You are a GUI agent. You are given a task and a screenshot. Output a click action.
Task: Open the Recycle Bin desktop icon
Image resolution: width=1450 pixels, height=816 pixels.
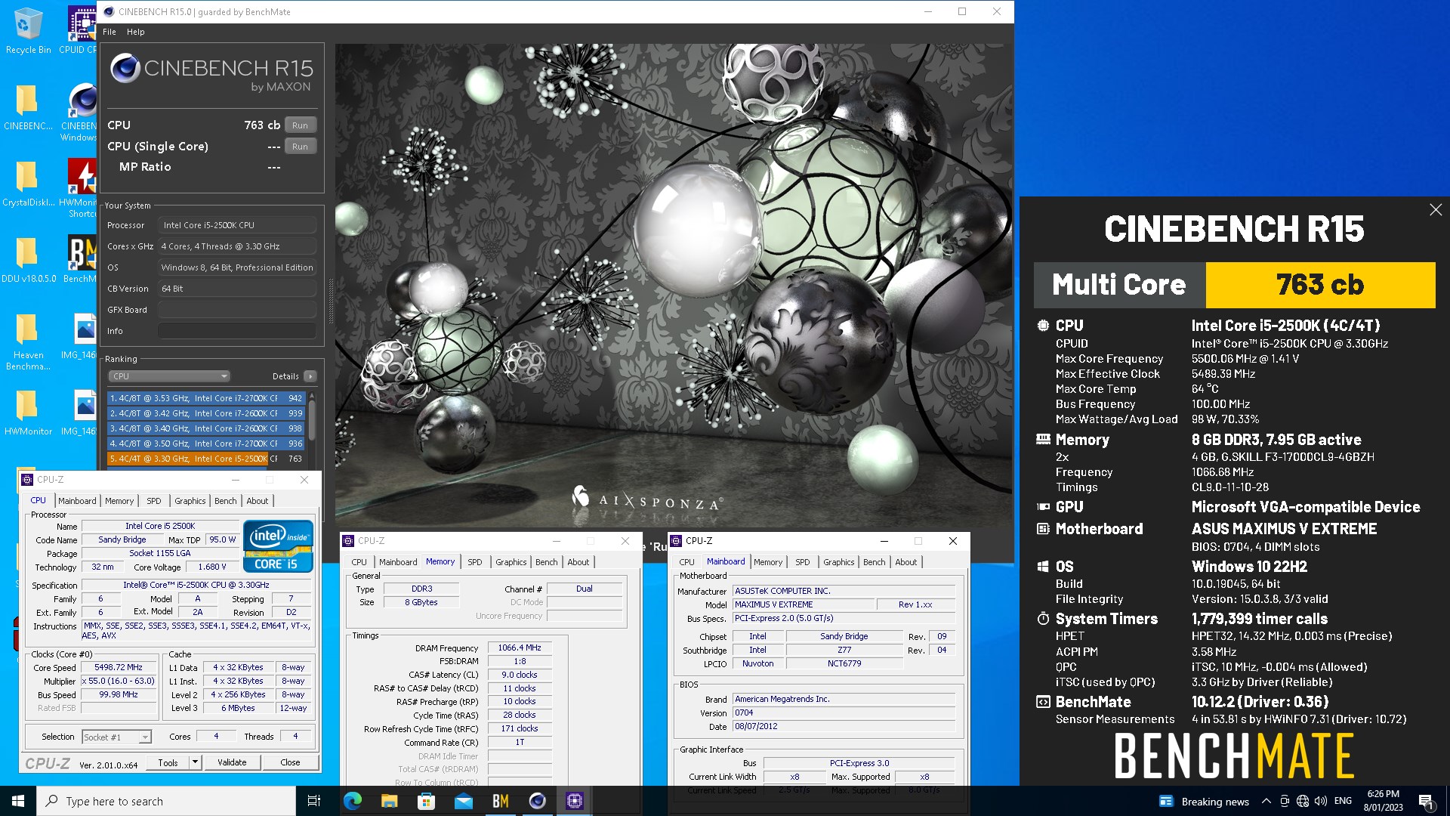coord(28,30)
